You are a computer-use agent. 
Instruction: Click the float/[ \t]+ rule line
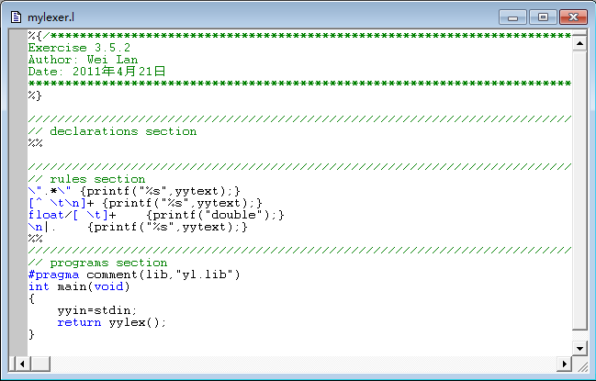pos(156,215)
